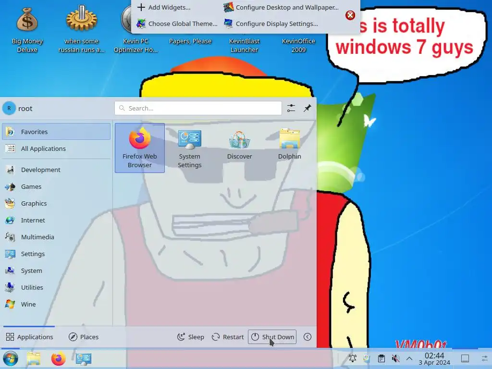
Task: Close the desktop toolbox with red X
Action: point(350,15)
